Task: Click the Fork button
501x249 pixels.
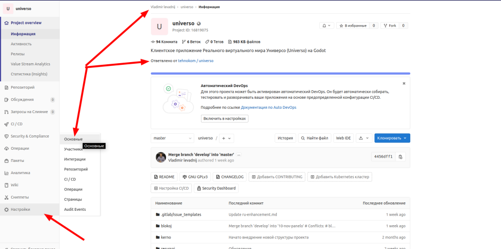Action: [390, 25]
